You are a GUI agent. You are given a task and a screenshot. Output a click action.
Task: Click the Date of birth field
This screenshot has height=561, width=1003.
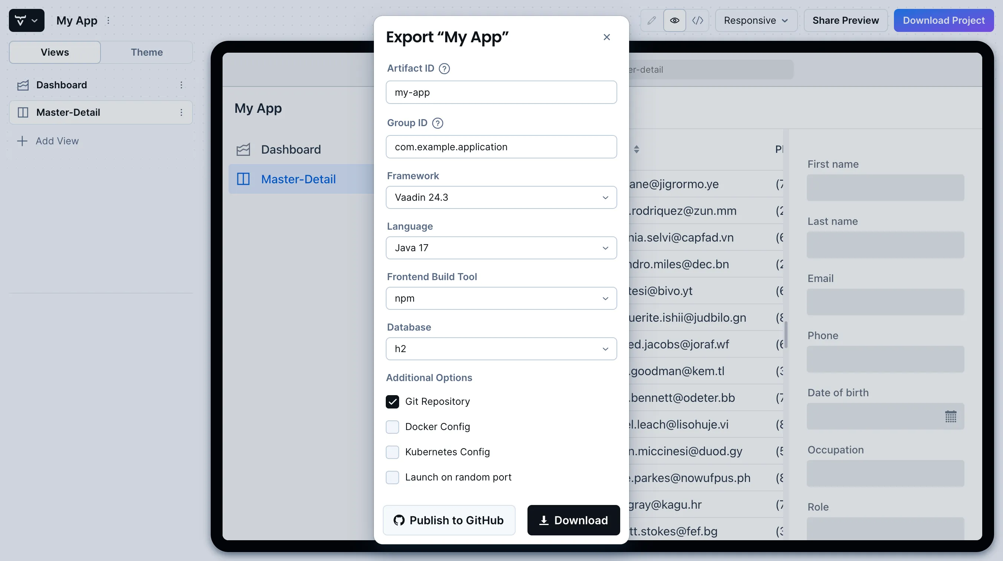[885, 416]
